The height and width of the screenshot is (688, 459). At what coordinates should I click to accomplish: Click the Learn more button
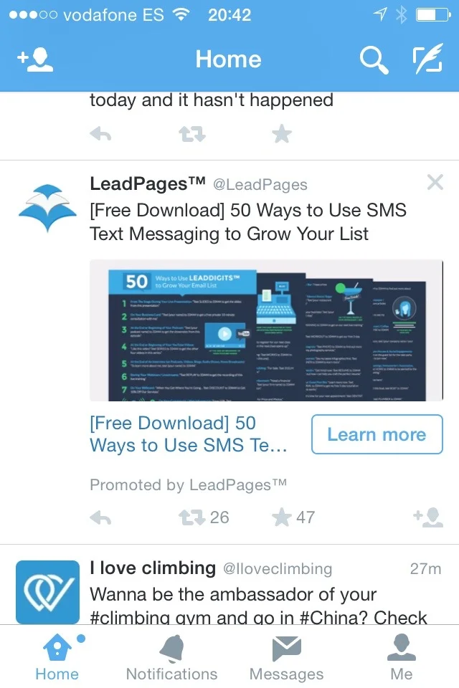click(377, 434)
